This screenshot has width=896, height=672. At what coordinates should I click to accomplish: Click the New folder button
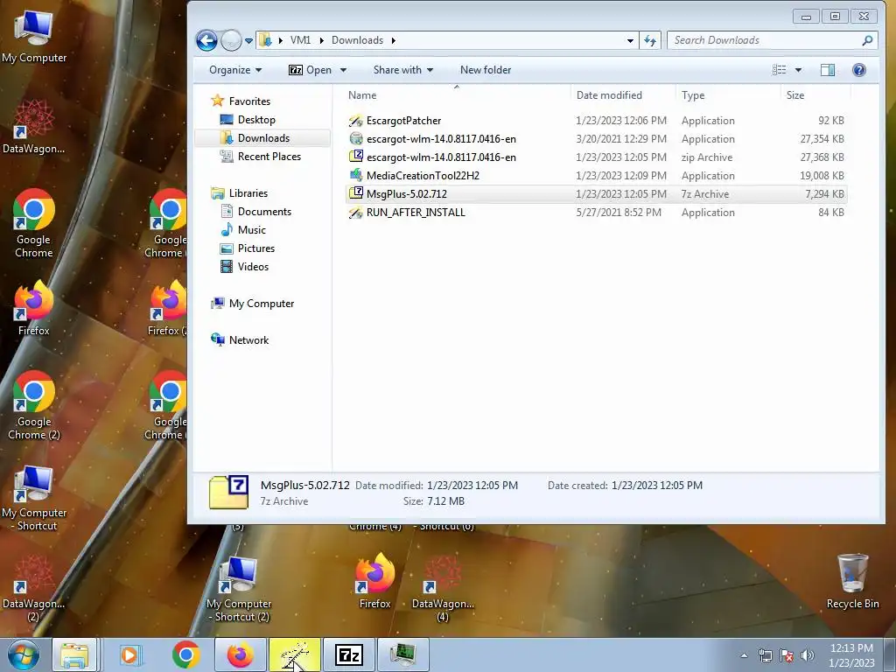[x=486, y=70]
